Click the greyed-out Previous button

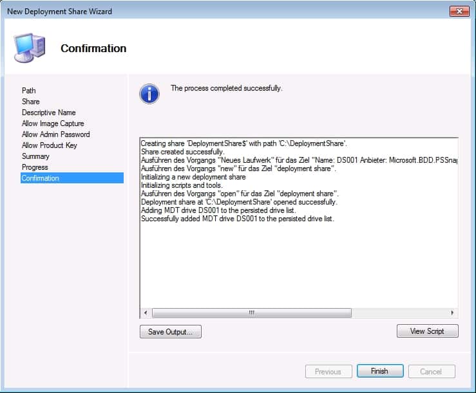click(x=328, y=372)
